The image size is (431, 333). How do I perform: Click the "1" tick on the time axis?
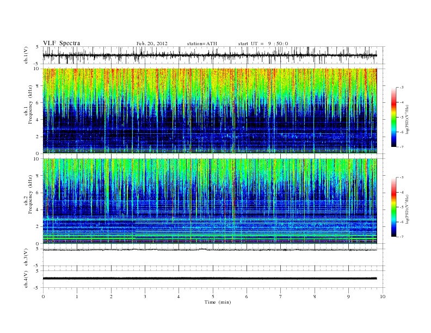coord(77,297)
